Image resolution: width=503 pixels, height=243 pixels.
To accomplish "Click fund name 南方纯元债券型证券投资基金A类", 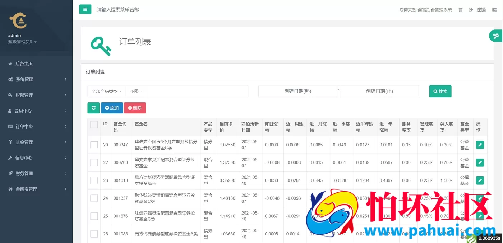I will [x=166, y=234].
